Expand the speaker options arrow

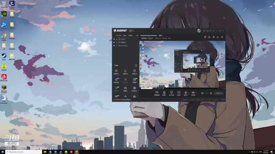coord(196,93)
